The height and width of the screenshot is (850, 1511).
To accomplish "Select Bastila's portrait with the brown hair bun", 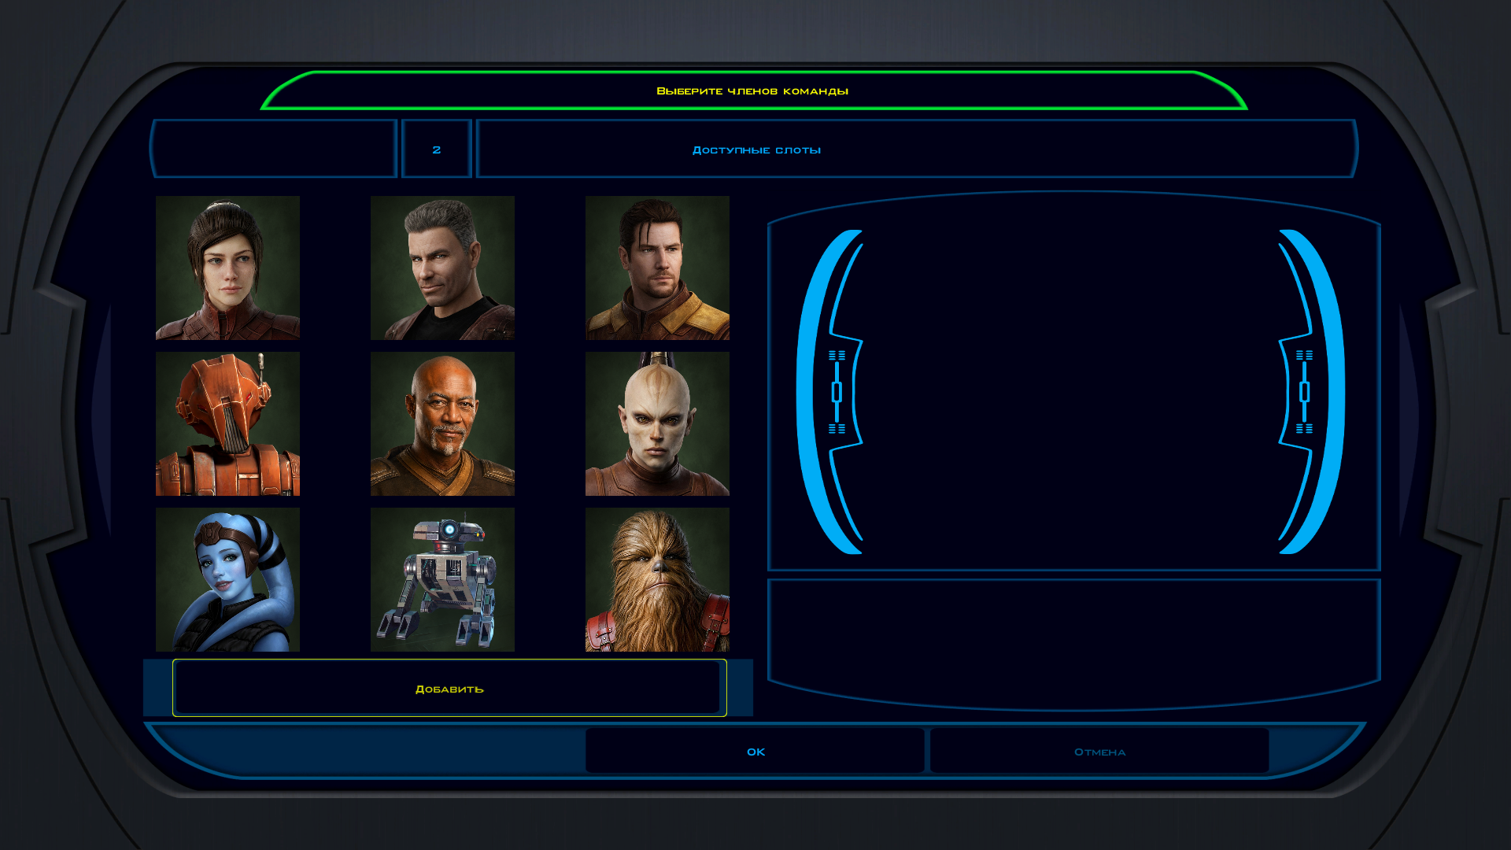I will [x=227, y=268].
